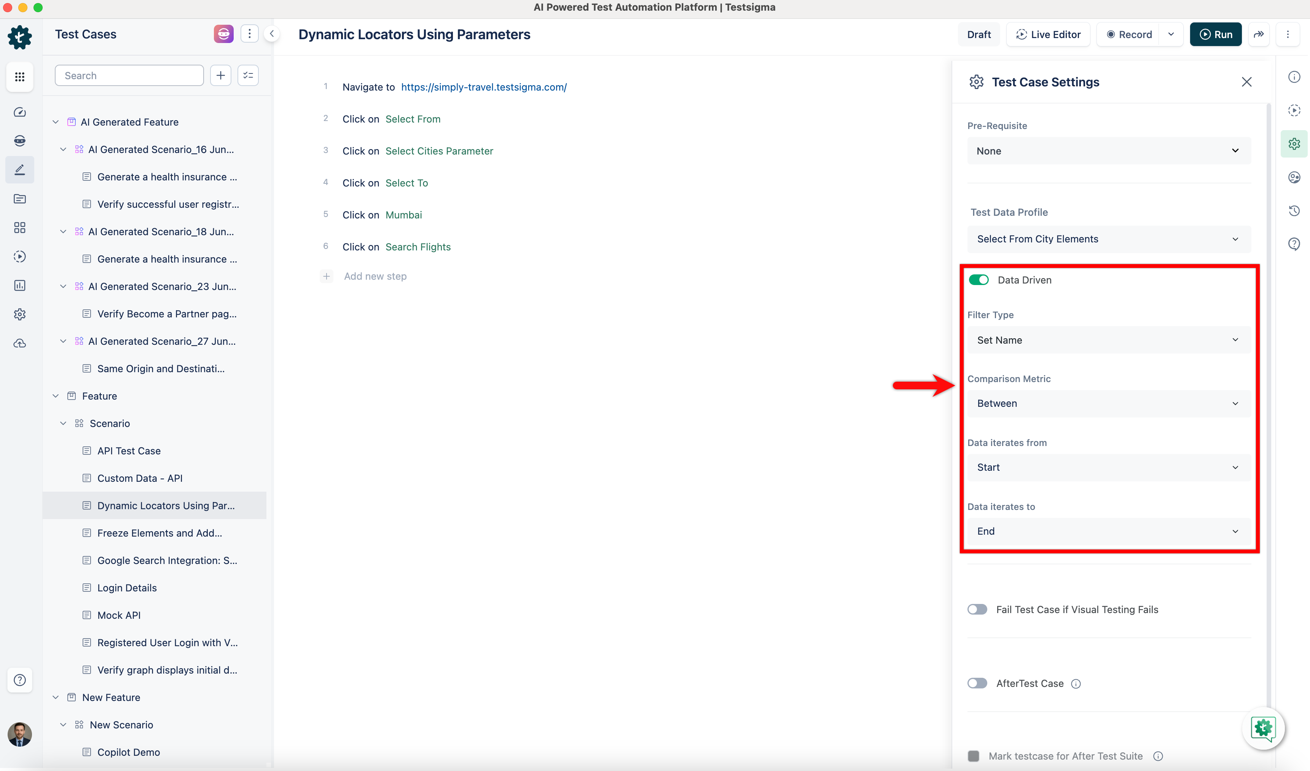The image size is (1310, 771).
Task: Click the share arrow icon beside Run
Action: tap(1259, 34)
